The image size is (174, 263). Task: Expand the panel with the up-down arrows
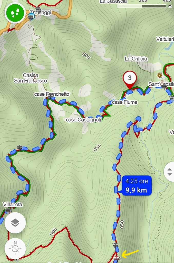pos(169,172)
